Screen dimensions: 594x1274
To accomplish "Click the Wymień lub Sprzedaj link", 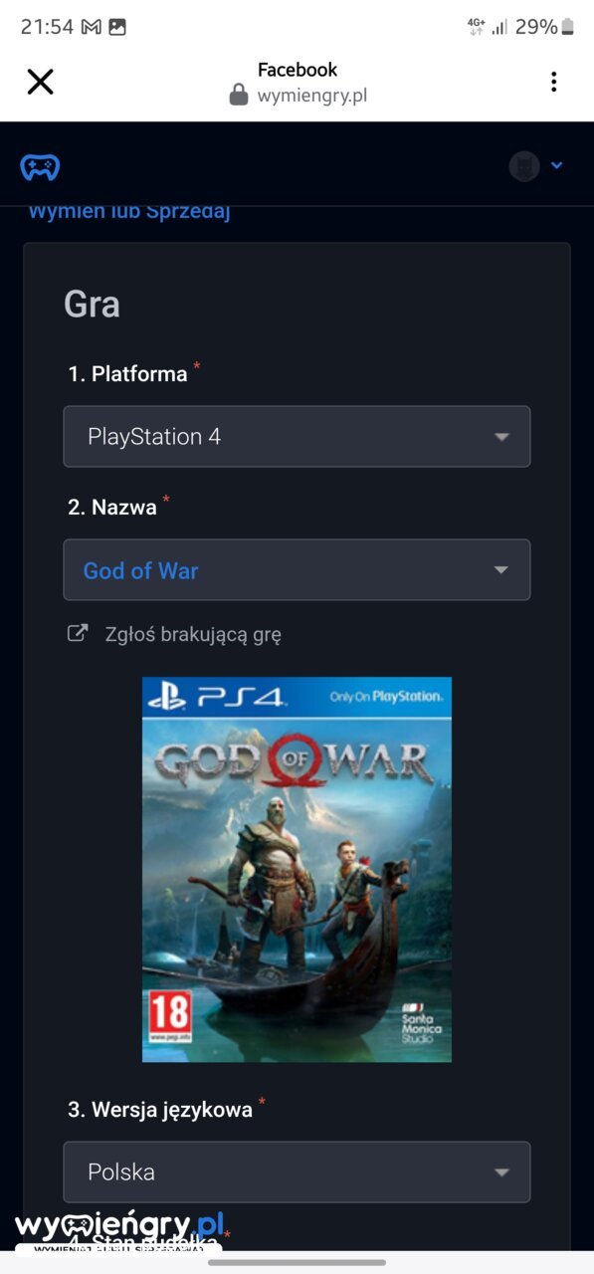I will pyautogui.click(x=129, y=212).
